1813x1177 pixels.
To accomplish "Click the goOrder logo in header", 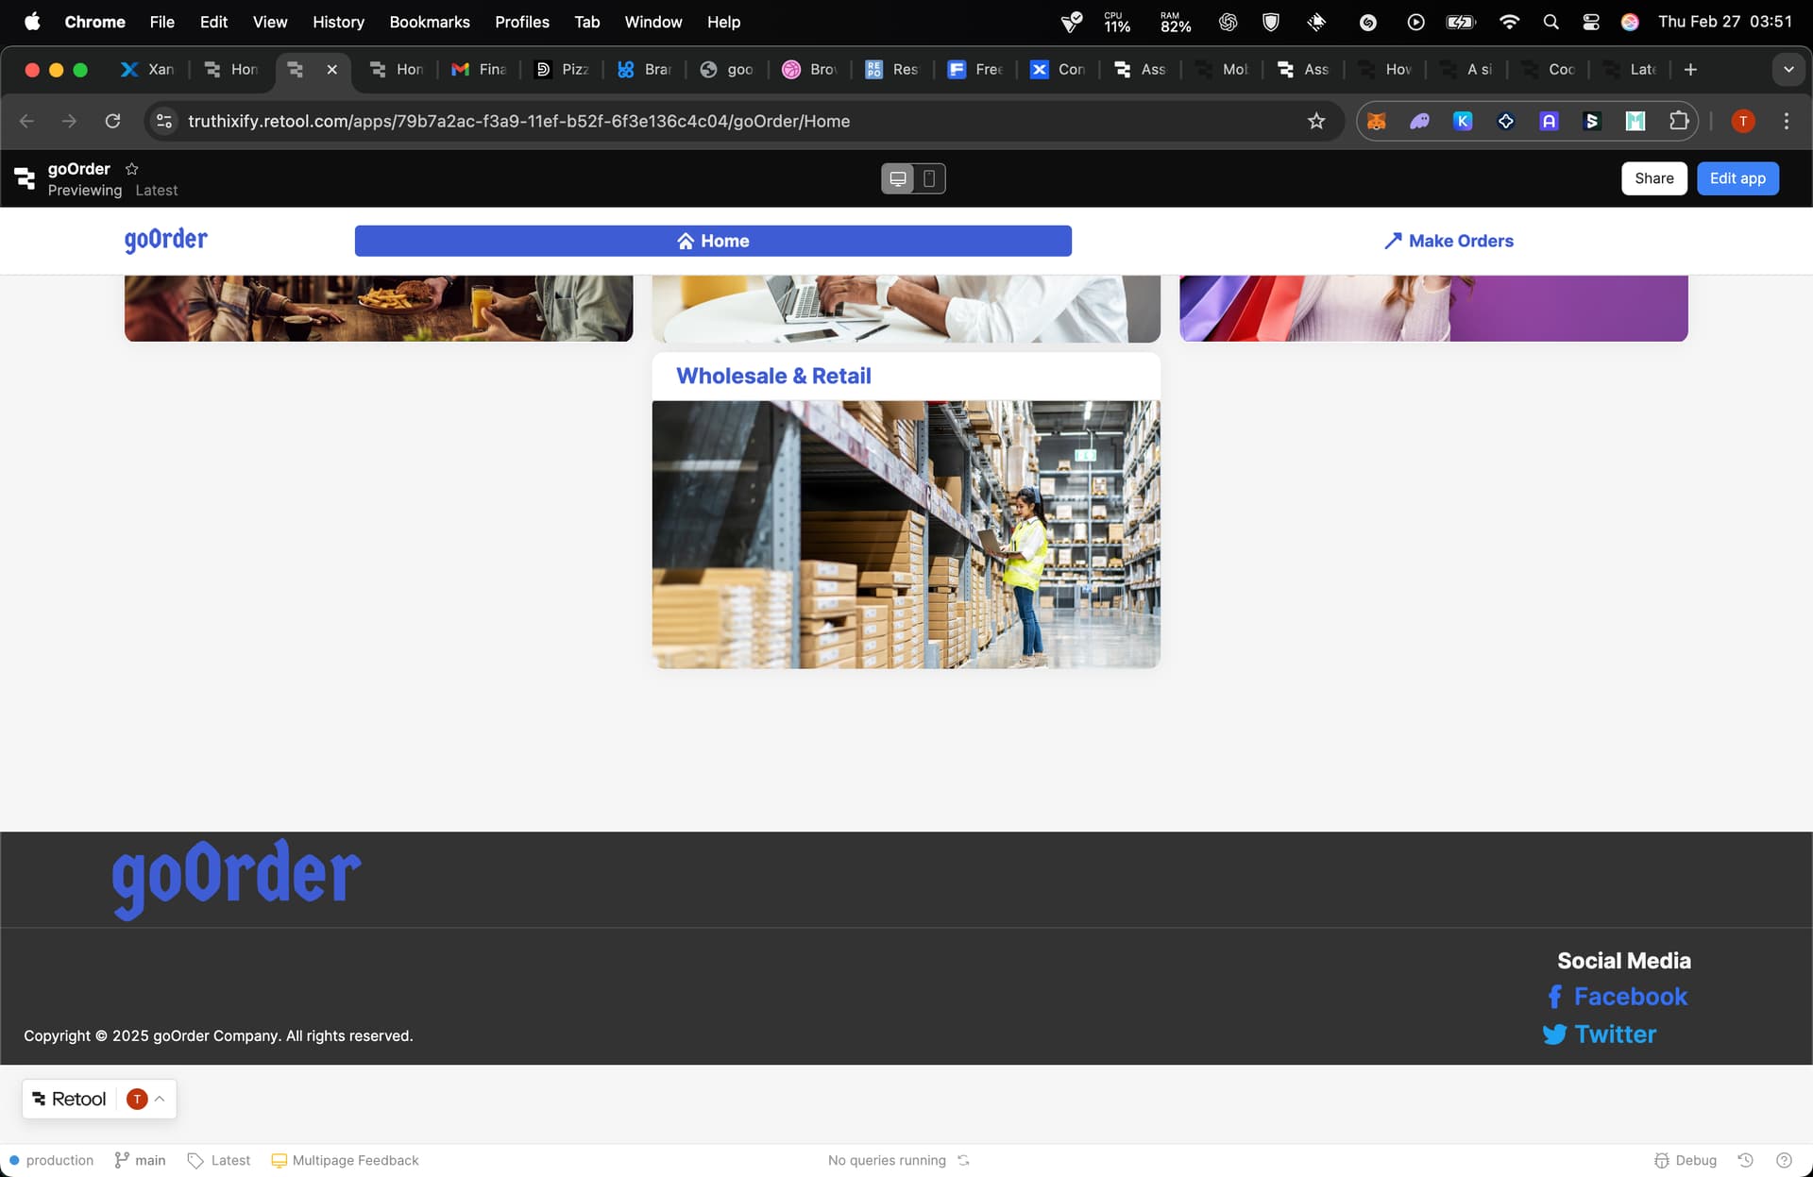I will (166, 240).
